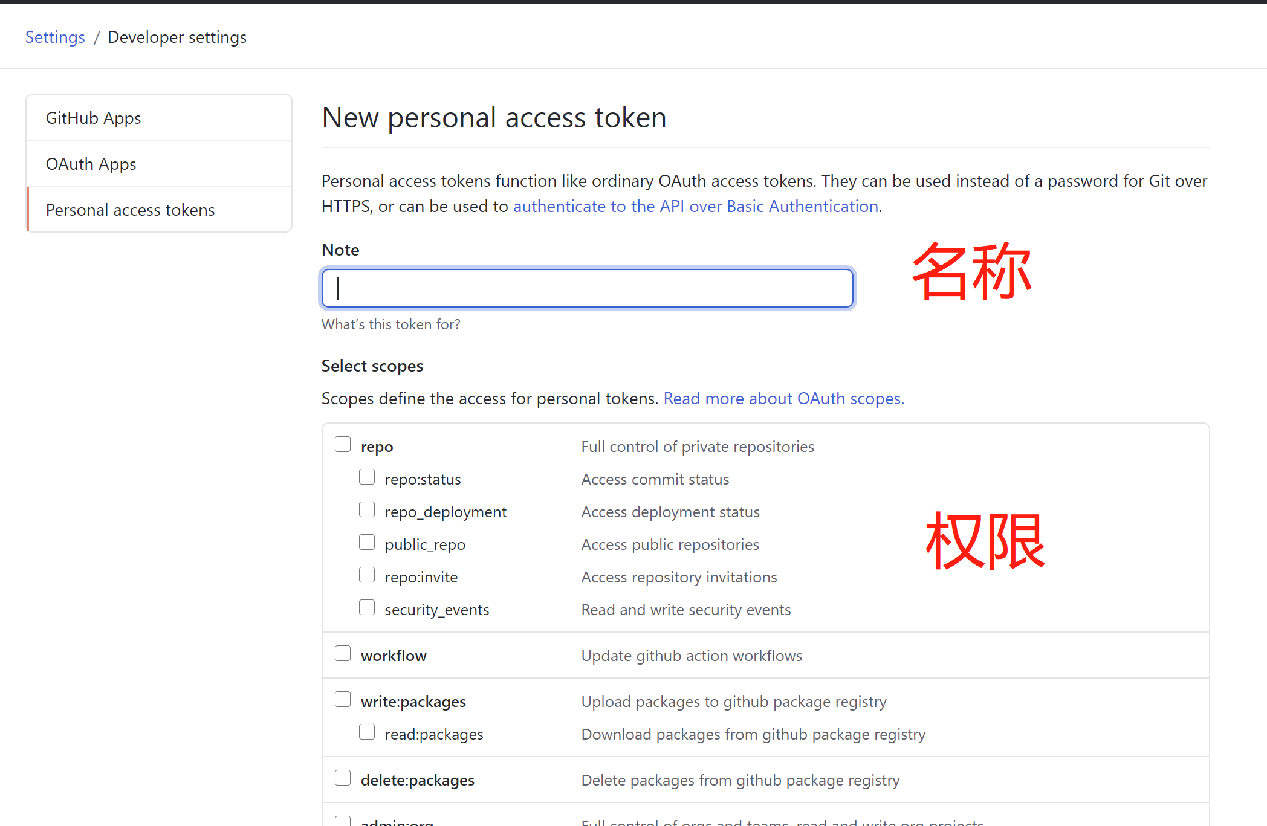Viewport: 1267px width, 826px height.
Task: Click the repo_deployment scope icon
Action: coord(366,511)
